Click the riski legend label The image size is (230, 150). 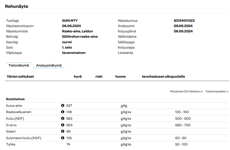pos(99,77)
